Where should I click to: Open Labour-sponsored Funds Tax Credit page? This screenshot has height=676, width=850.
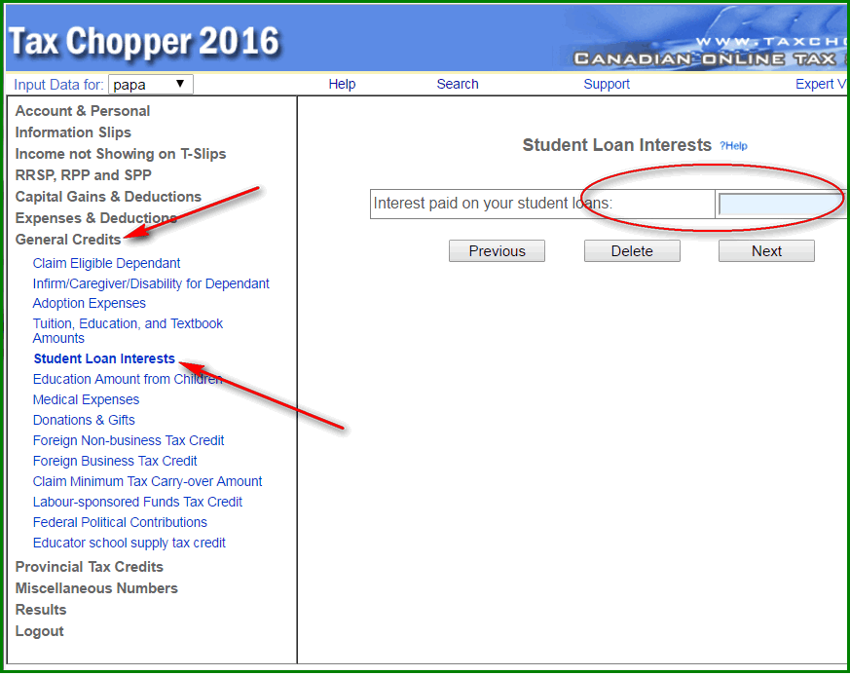click(x=137, y=502)
